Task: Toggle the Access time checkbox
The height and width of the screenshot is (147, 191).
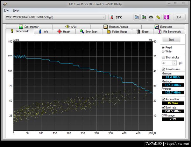Action: click(x=163, y=99)
